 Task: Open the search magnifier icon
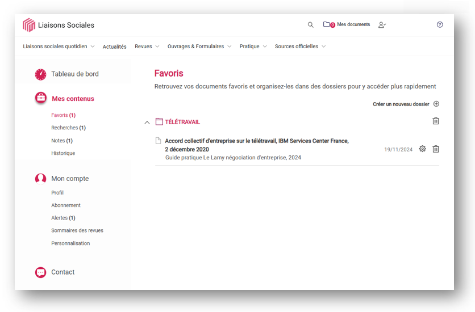tap(310, 25)
